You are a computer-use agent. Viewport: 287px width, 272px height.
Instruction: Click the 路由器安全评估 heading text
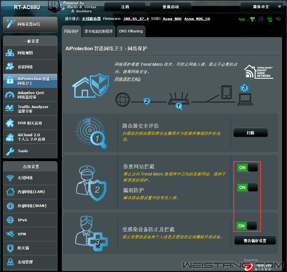(x=141, y=126)
